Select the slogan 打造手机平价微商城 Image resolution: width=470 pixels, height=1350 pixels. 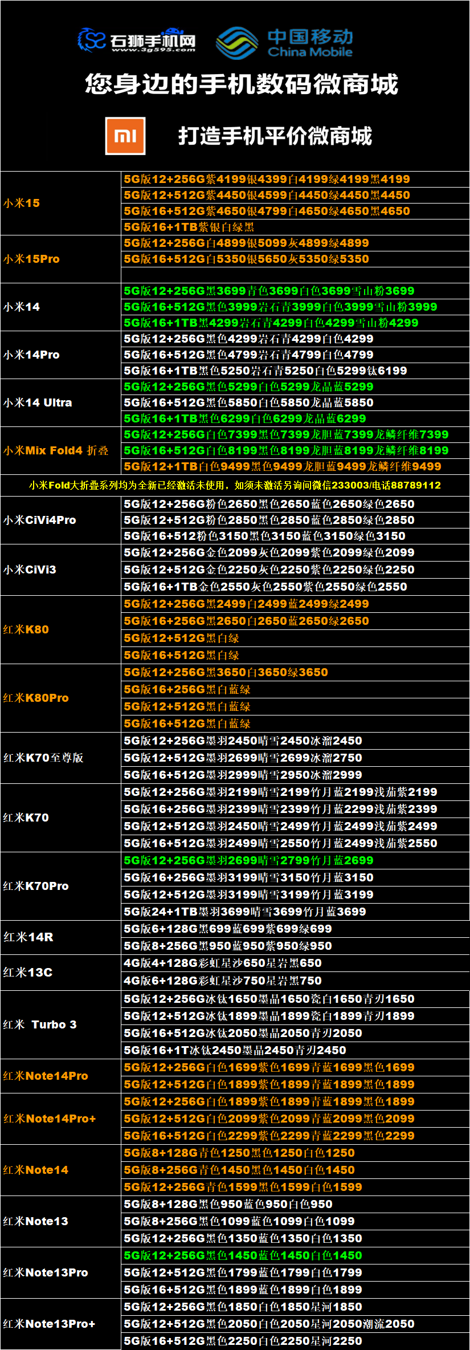click(x=275, y=136)
